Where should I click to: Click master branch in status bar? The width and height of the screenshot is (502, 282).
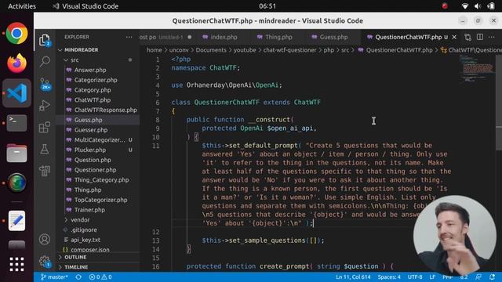(x=54, y=277)
